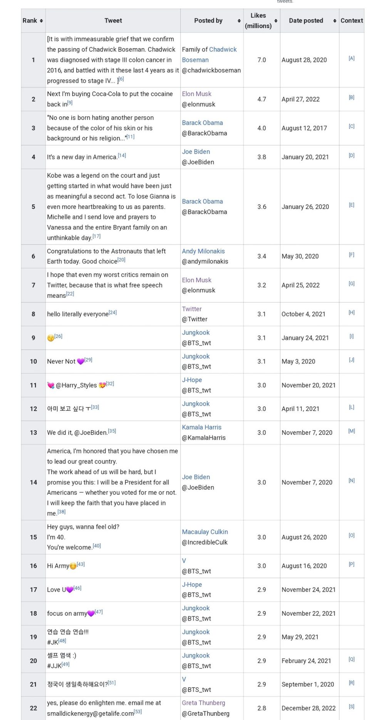385x720 pixels.
Task: Open the Macaulay Culkin link
Action: pyautogui.click(x=205, y=532)
